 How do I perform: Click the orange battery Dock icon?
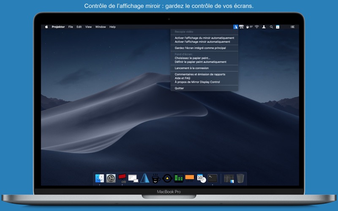[190, 178]
